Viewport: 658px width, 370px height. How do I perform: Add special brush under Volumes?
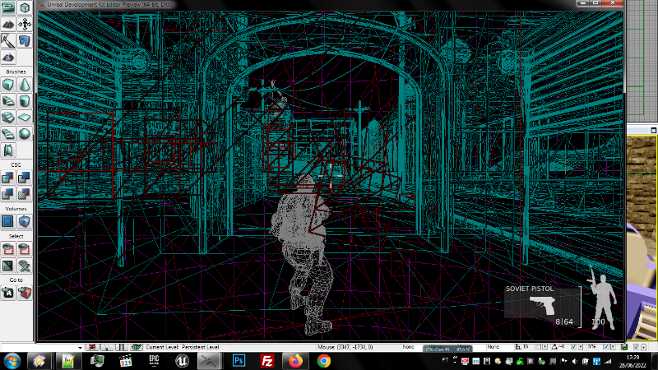tap(8, 221)
